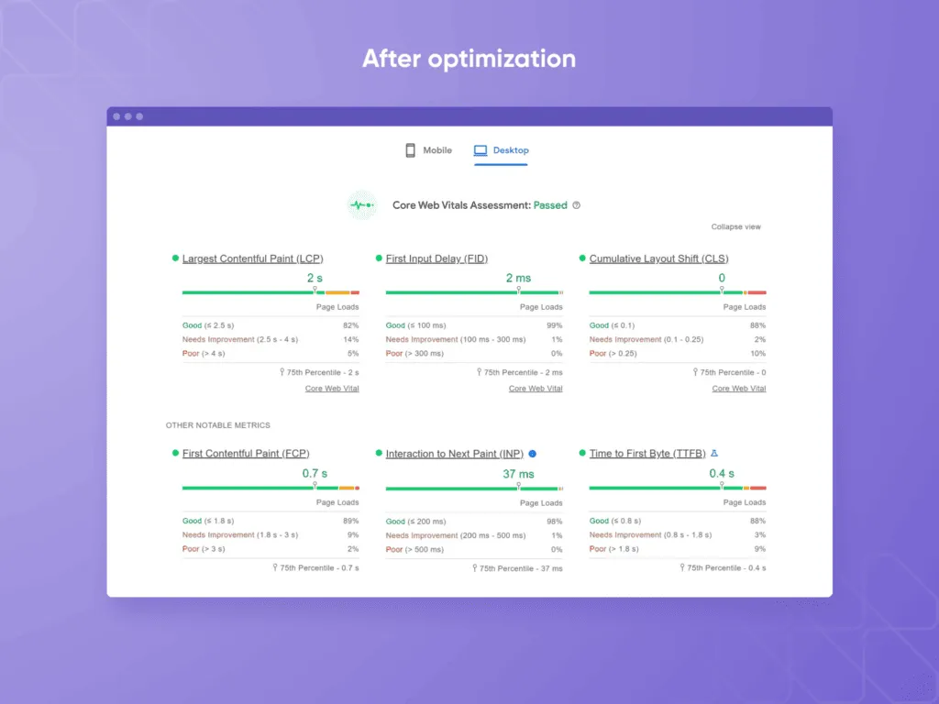Image resolution: width=939 pixels, height=704 pixels.
Task: Open the Cumulative Layout Shift (CLS) link
Action: tap(658, 258)
